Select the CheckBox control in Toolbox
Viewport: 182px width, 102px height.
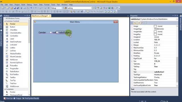[x=16, y=30]
